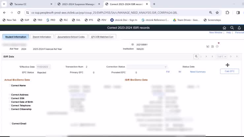
Task: Open the search magnifier in header
Action: click(x=232, y=28)
